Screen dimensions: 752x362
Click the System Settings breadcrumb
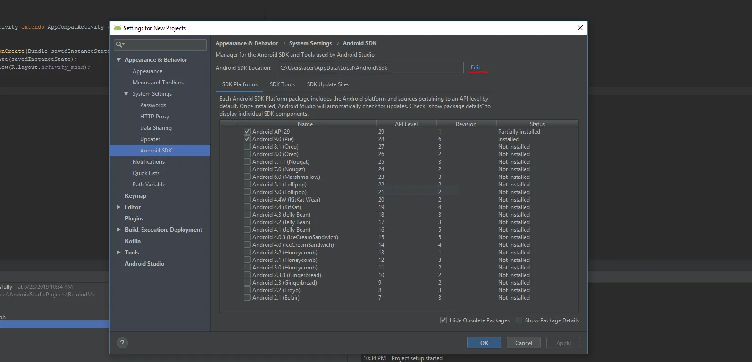(x=310, y=43)
